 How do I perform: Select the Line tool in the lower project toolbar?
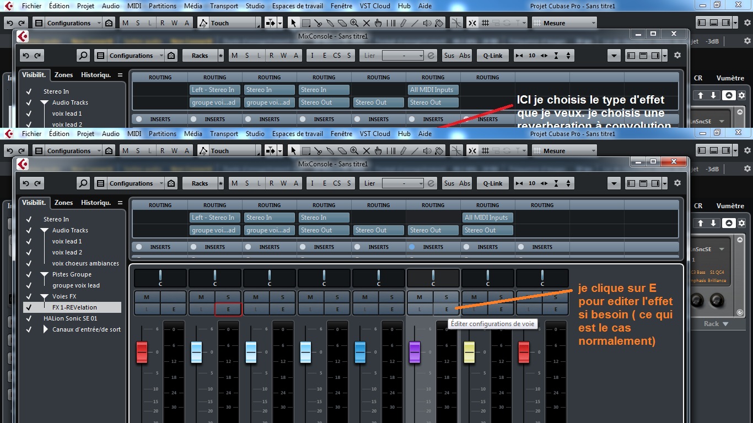415,151
